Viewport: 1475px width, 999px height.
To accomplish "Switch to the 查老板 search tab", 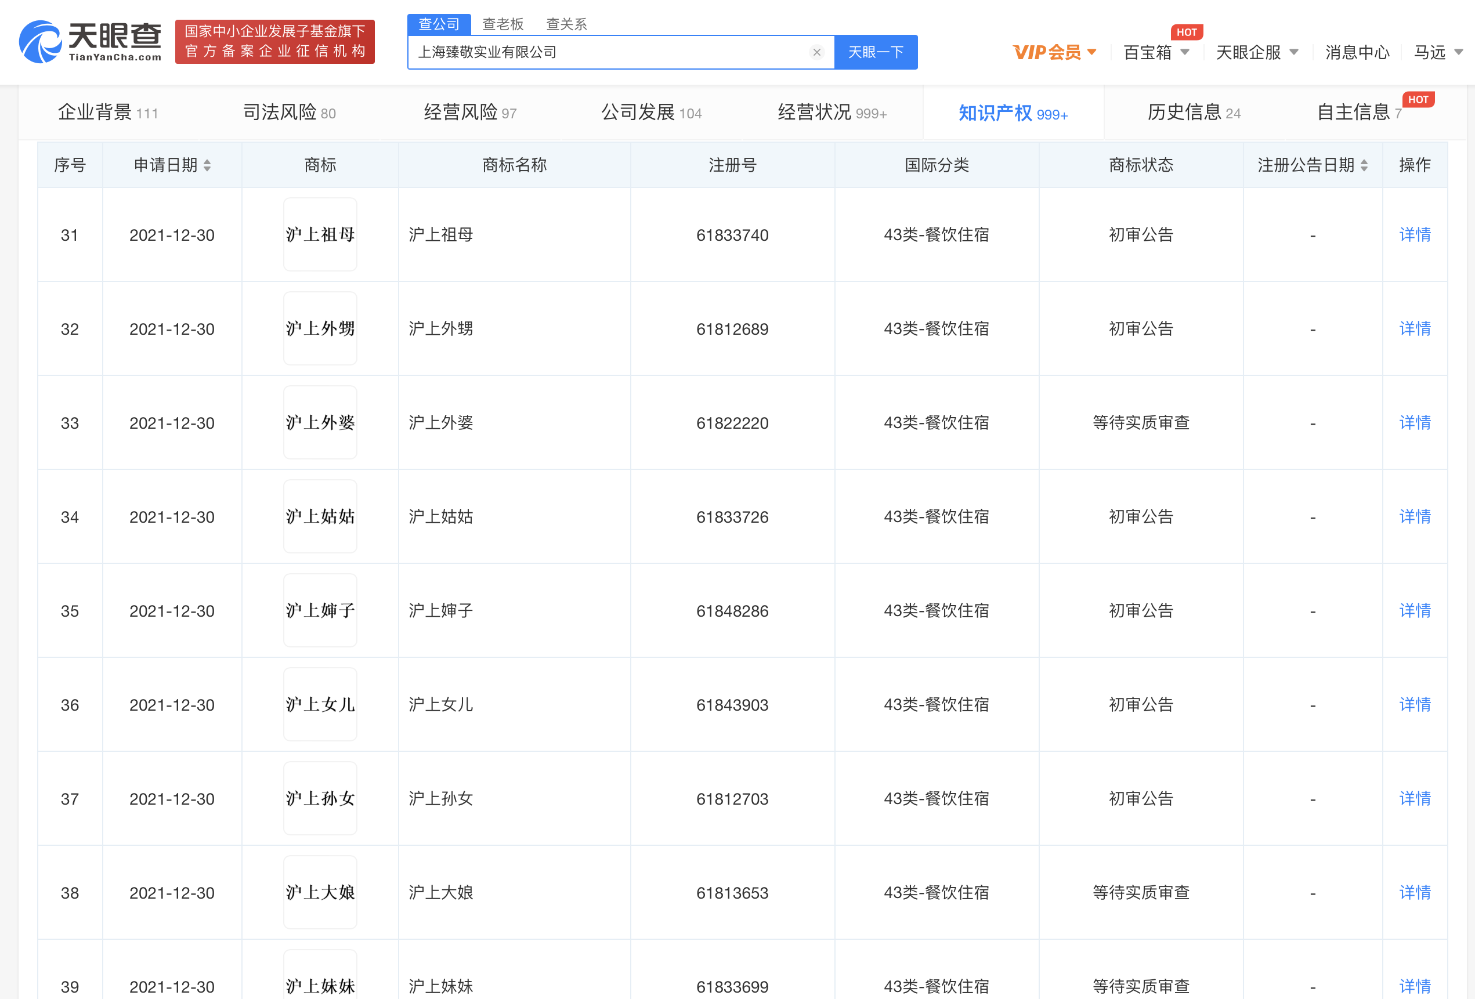I will [502, 23].
